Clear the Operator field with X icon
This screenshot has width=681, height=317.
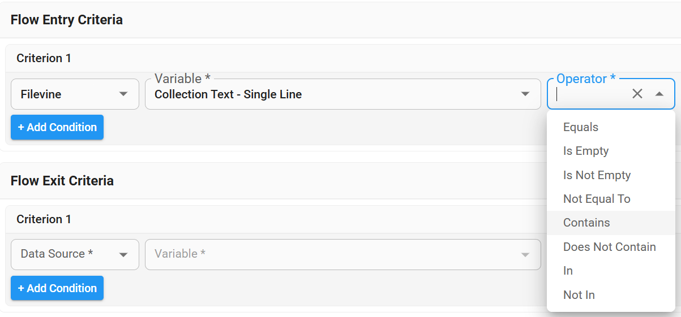(637, 94)
